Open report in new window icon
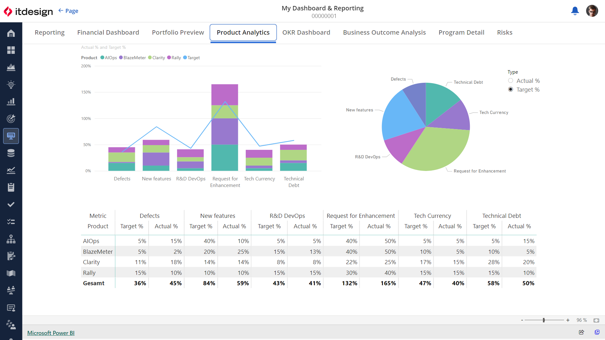605x340 pixels. click(597, 332)
